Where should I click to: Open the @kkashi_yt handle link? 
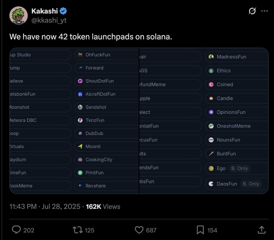pyautogui.click(x=49, y=20)
